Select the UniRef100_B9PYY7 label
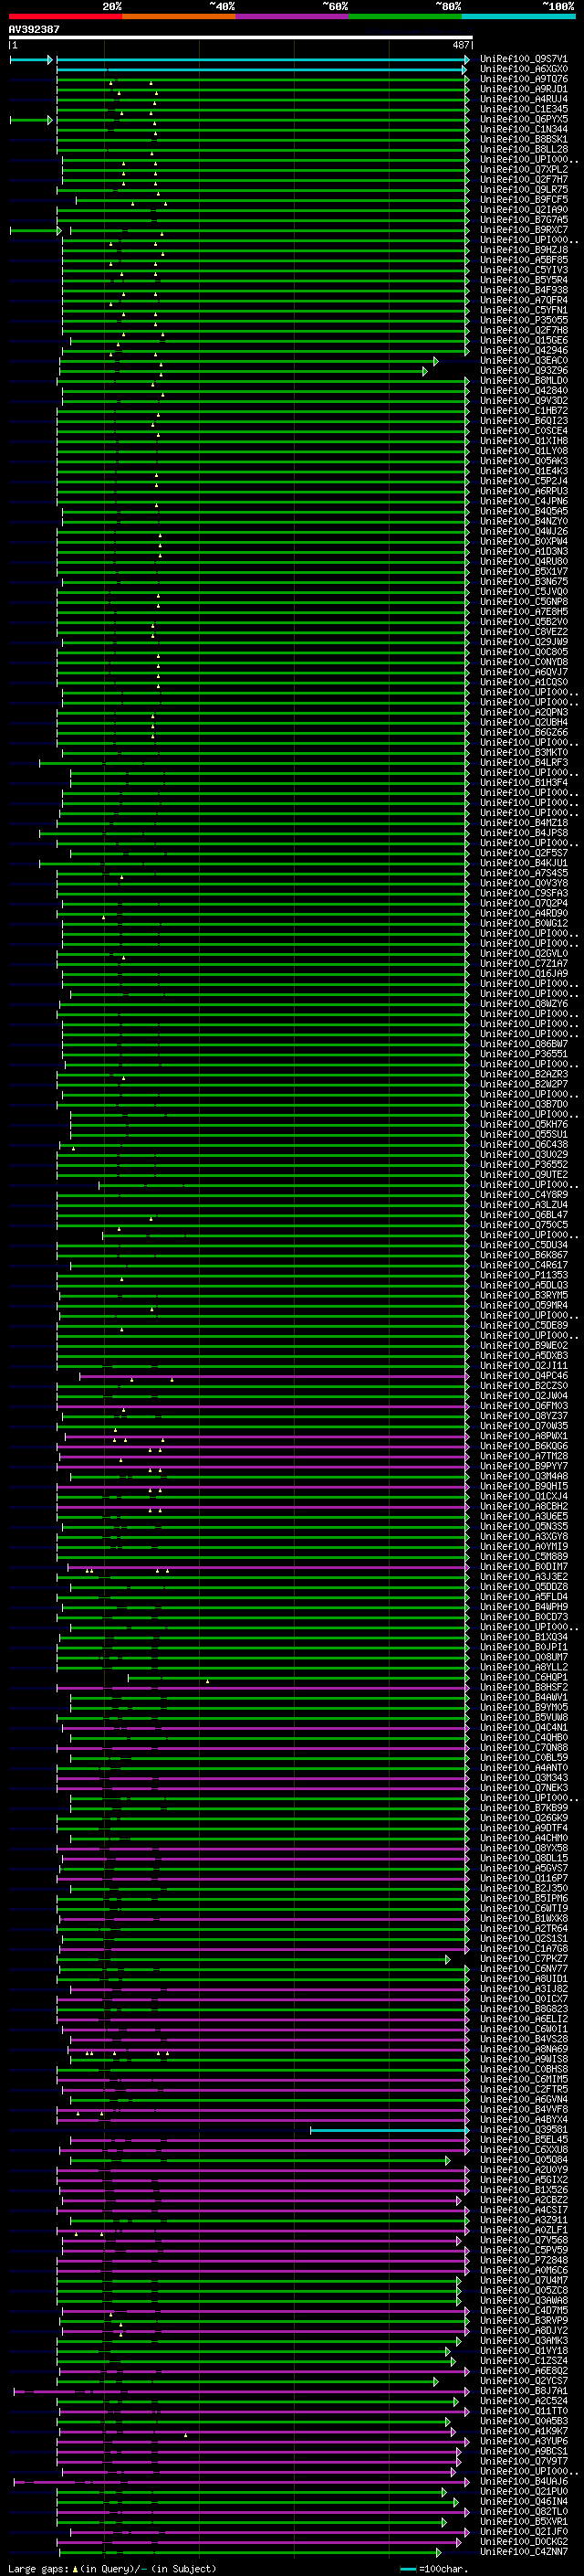Screen dimensions: 584x2576 coord(524,1467)
